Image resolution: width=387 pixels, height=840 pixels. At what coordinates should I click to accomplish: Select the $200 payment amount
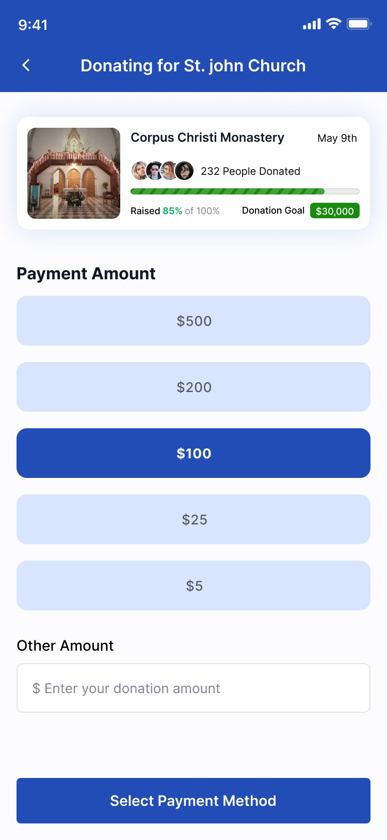[x=193, y=387]
